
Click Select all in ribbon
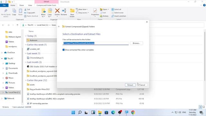tap(116, 9)
